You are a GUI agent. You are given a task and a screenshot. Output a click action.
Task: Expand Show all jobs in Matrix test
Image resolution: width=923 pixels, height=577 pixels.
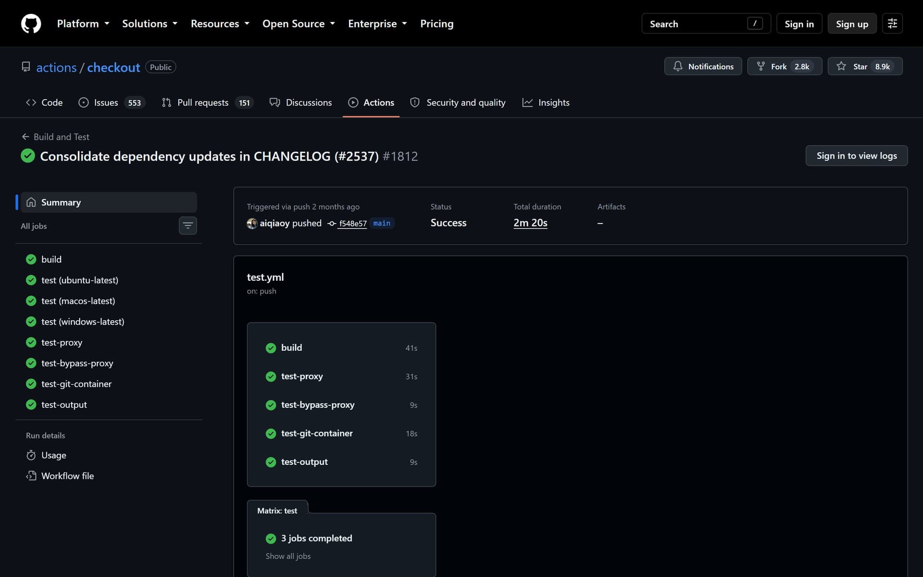288,556
